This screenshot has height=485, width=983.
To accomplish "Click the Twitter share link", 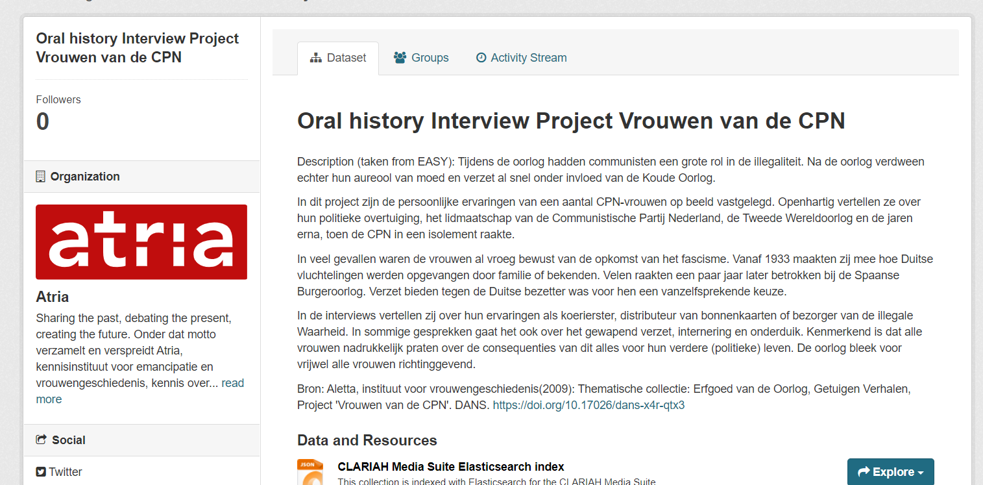I will click(x=66, y=472).
